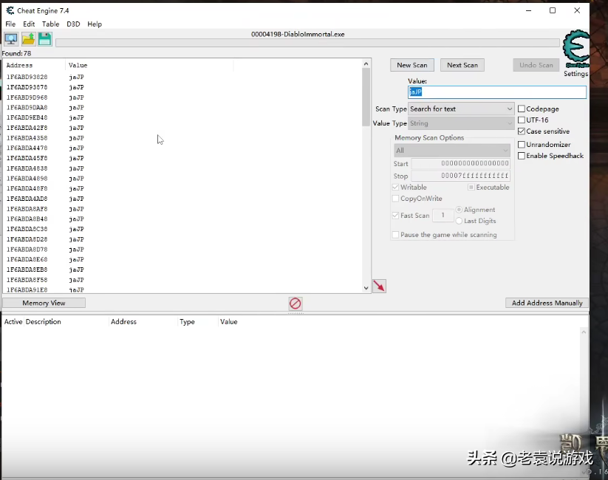This screenshot has height=480, width=608.
Task: Click Add Address Manually button
Action: (x=547, y=303)
